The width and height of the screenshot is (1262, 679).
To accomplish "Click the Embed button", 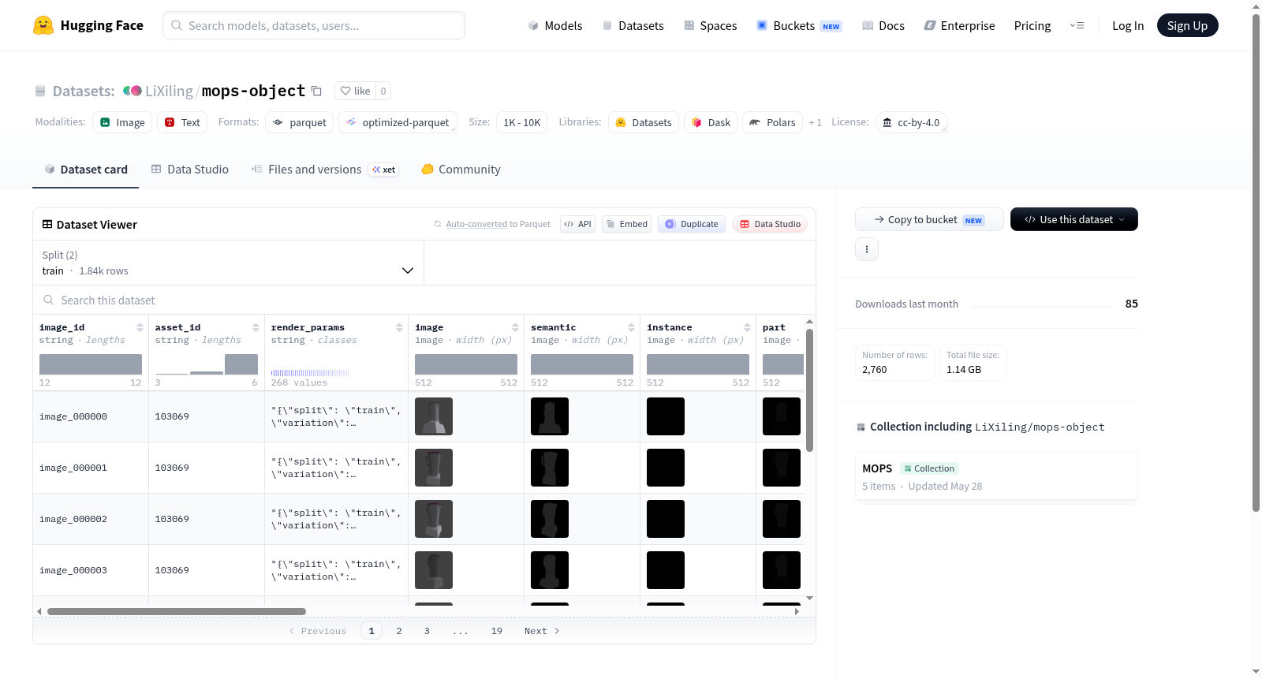I will [x=626, y=224].
